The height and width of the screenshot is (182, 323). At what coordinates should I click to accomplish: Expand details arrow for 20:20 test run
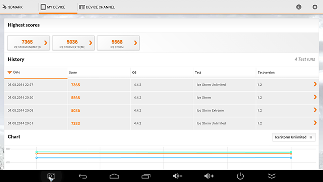(x=315, y=97)
